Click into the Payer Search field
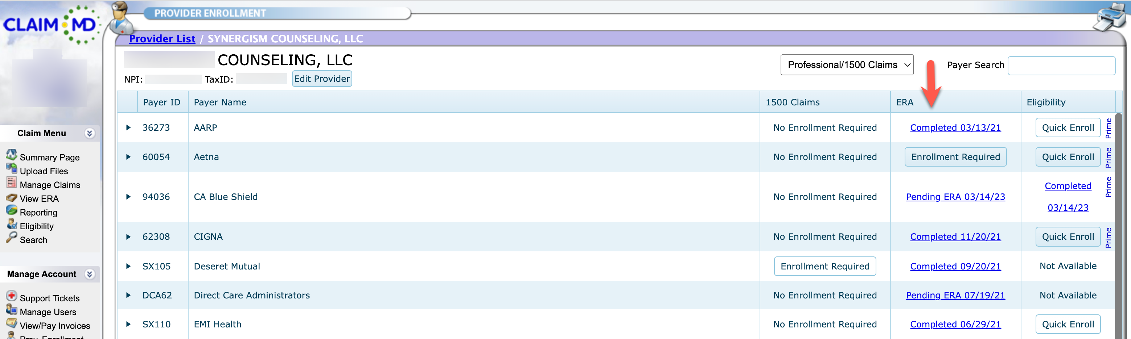 coord(1061,65)
